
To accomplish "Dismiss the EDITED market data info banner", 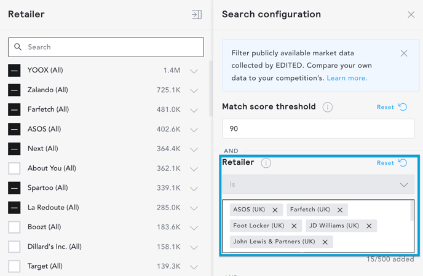I will click(404, 53).
